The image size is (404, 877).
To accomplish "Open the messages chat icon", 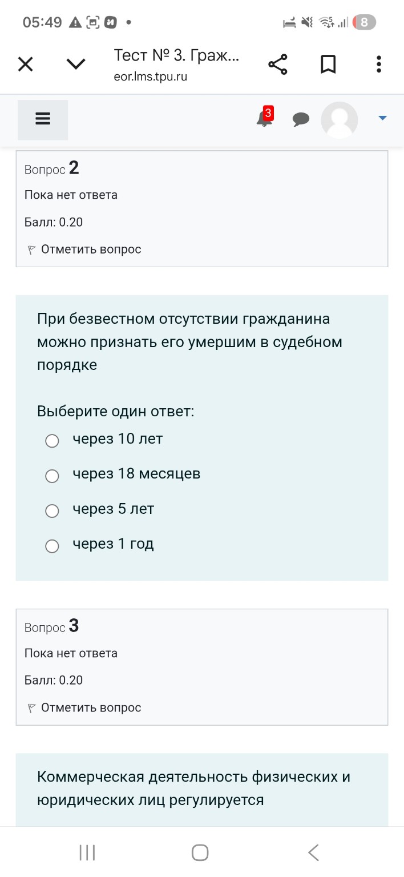I will [x=301, y=120].
